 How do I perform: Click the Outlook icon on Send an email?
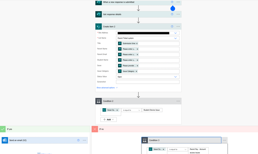pyautogui.click(x=5, y=140)
